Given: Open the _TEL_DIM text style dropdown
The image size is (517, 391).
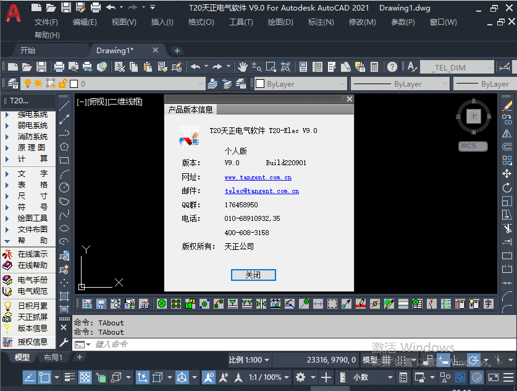Looking at the screenshot, I should click(x=458, y=67).
